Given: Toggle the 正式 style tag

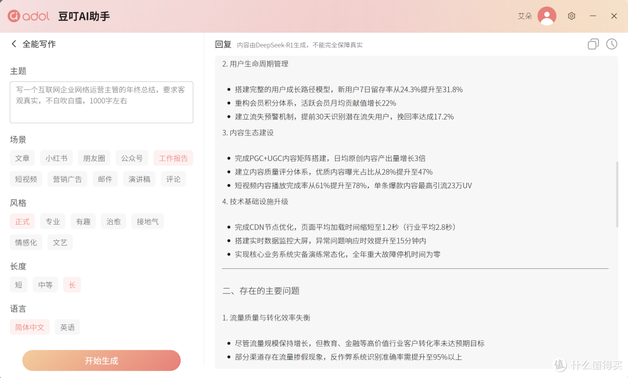Looking at the screenshot, I should point(23,221).
